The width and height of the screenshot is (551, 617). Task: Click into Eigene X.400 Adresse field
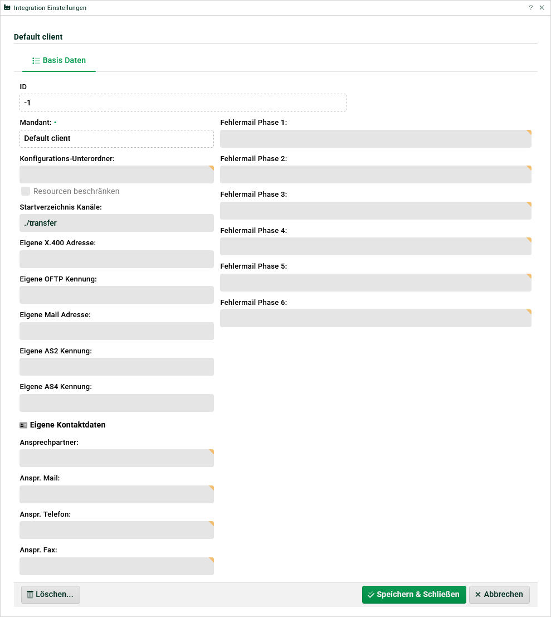[x=116, y=259]
